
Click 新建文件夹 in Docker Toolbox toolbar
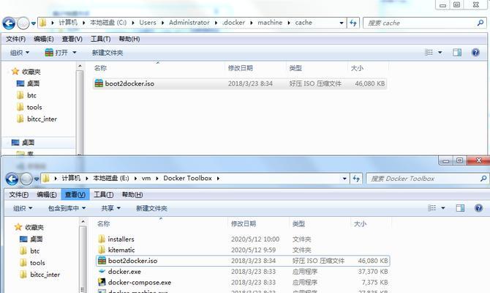pyautogui.click(x=151, y=208)
